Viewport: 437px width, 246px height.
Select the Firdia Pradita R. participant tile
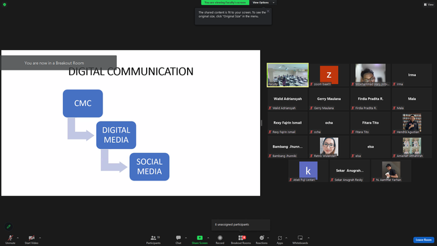[x=370, y=99]
